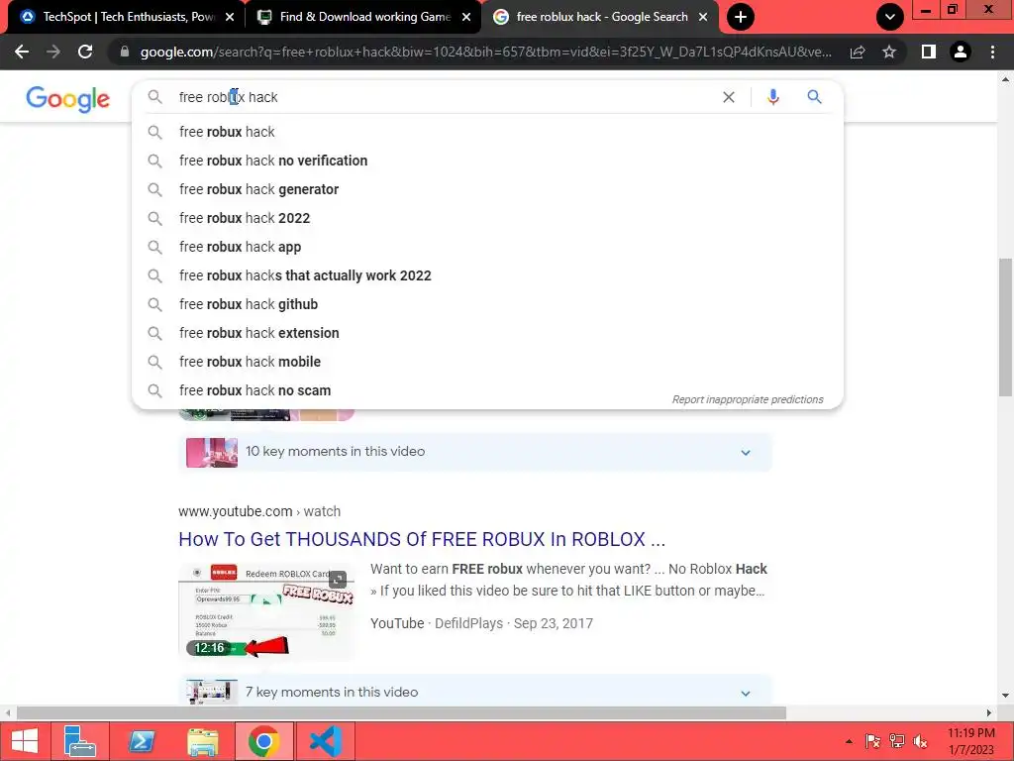Open the network tray icon
This screenshot has width=1014, height=761.
pyautogui.click(x=897, y=741)
